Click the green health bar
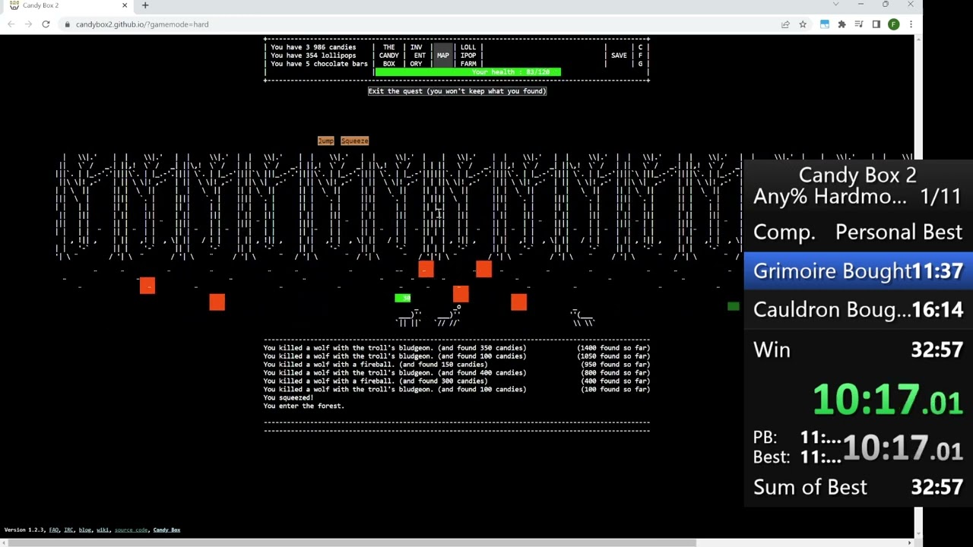The width and height of the screenshot is (973, 547). point(467,72)
